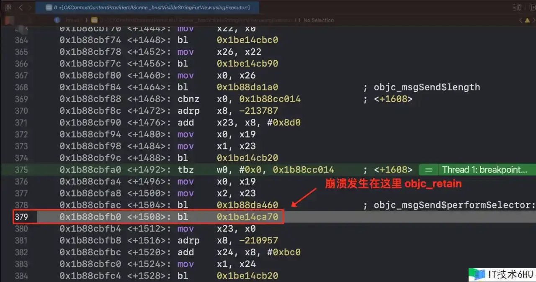Click the objc_msgSend$performSelector: comment
536x282 pixels.
click(455, 205)
